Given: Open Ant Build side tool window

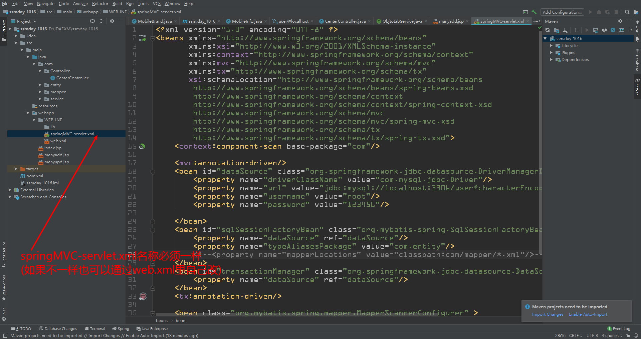Looking at the screenshot, I should pos(637,32).
